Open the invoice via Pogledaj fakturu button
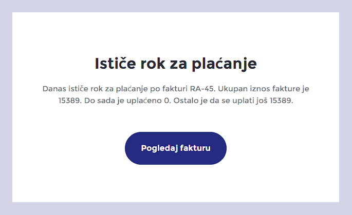Screen dimensions: 352x215 coord(176,148)
